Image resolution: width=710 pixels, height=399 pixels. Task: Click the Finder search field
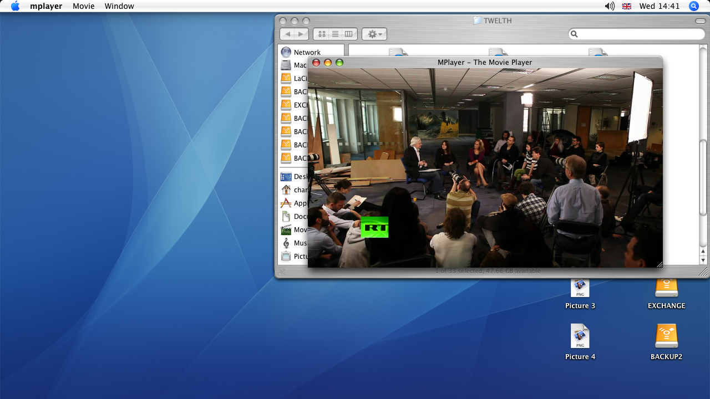(637, 34)
